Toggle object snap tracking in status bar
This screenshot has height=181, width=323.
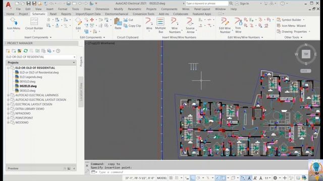(x=218, y=178)
